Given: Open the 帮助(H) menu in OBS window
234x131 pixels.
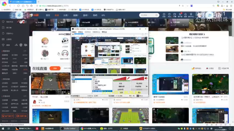Looking at the screenshot, I should tap(104, 32).
